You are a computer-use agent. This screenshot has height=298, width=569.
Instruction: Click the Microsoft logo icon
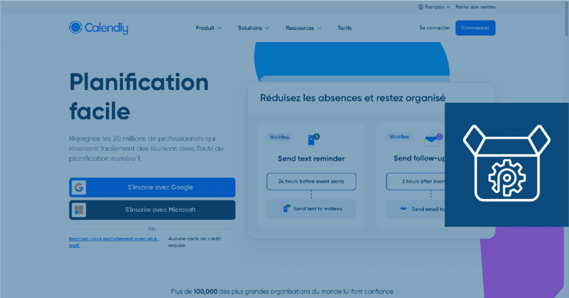coord(79,210)
